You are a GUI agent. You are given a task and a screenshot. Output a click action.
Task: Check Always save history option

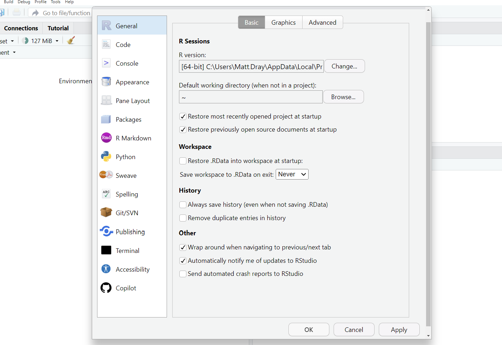pos(183,205)
